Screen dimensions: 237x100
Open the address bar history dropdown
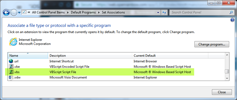(x=158, y=12)
